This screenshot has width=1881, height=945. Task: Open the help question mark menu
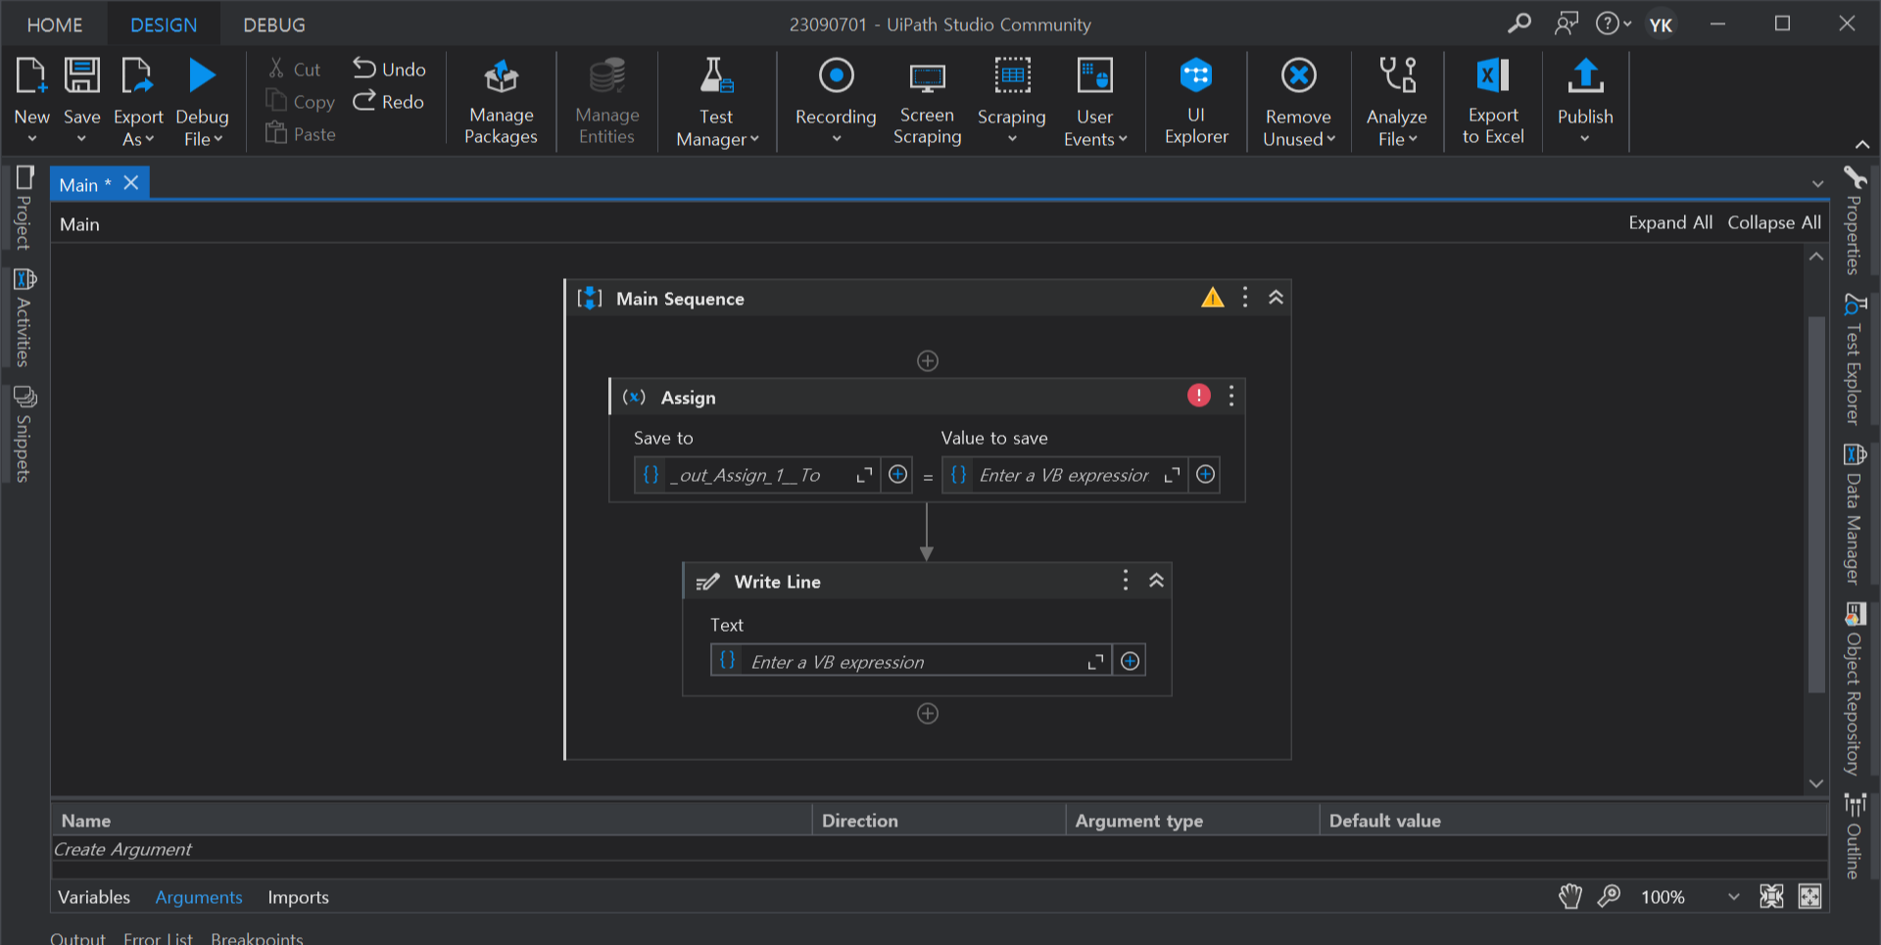click(x=1613, y=24)
